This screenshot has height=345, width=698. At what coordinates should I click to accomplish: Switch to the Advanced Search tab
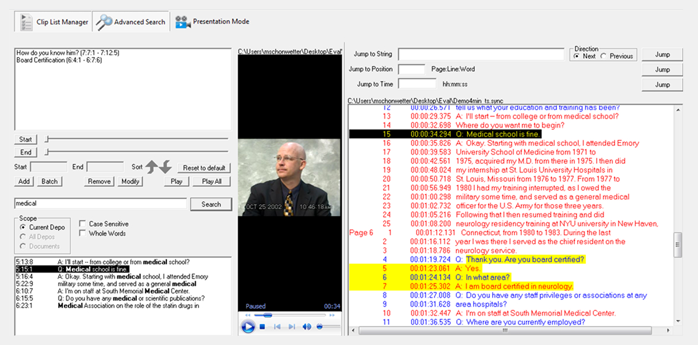(x=131, y=22)
